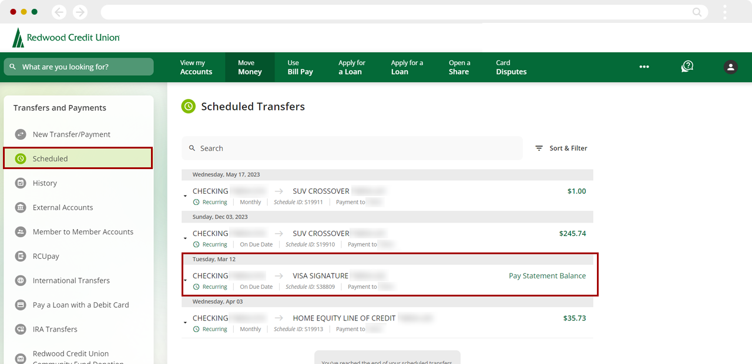Click Pay a Loan with a Debit Card
This screenshot has width=752, height=364.
80,305
